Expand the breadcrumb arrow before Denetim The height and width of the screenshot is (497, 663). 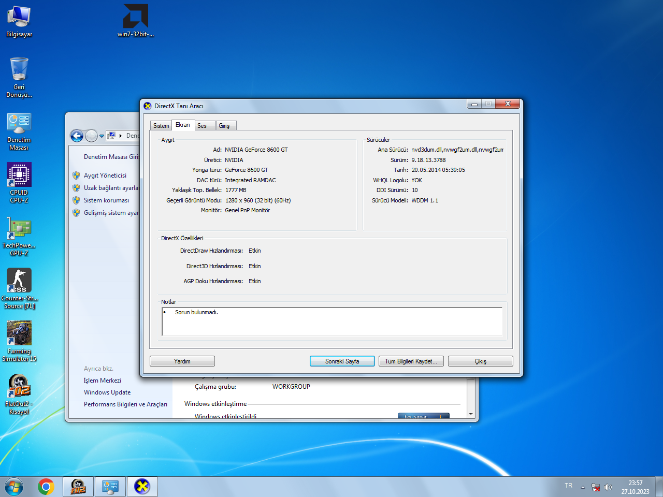(121, 136)
